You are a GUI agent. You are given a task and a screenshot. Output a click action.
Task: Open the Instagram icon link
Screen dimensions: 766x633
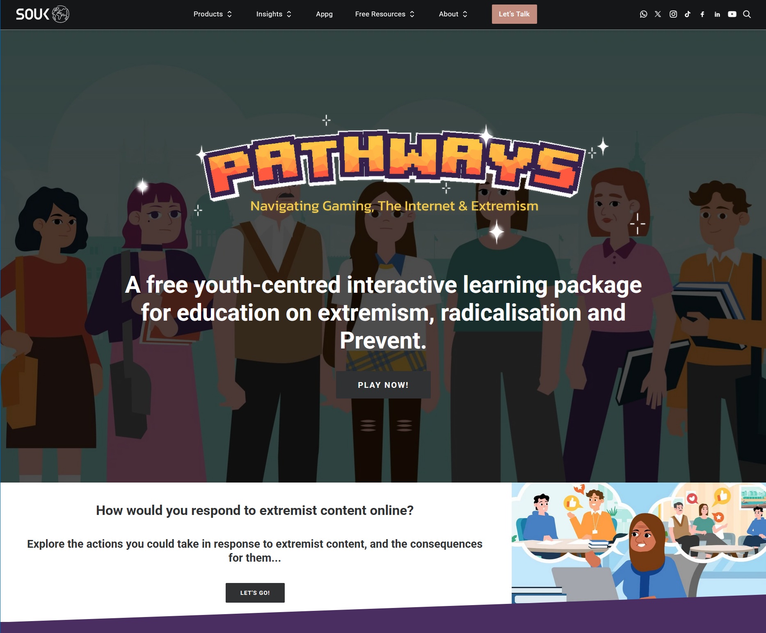(x=673, y=14)
